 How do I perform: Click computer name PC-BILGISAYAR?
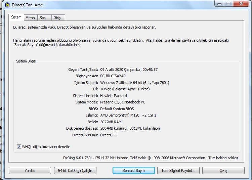tap(113, 76)
